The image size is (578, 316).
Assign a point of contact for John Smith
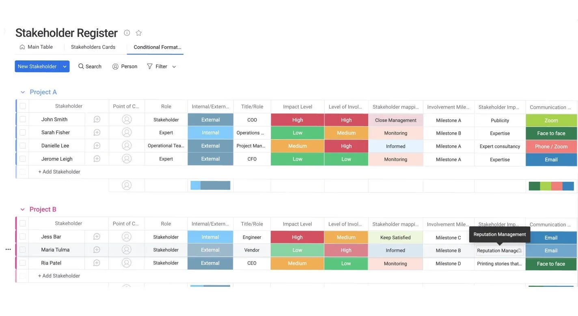127,120
